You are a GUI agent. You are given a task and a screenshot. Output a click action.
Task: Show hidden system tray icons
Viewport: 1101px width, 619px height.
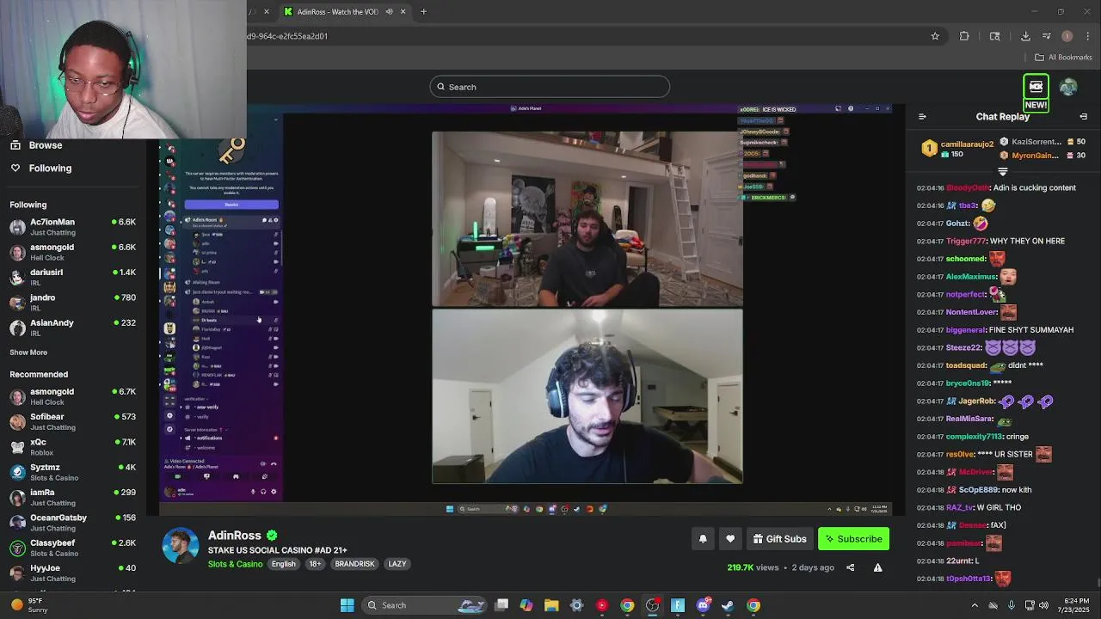click(x=975, y=605)
